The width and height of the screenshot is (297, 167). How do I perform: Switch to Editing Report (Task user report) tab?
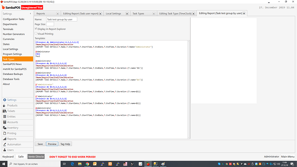[80, 14]
